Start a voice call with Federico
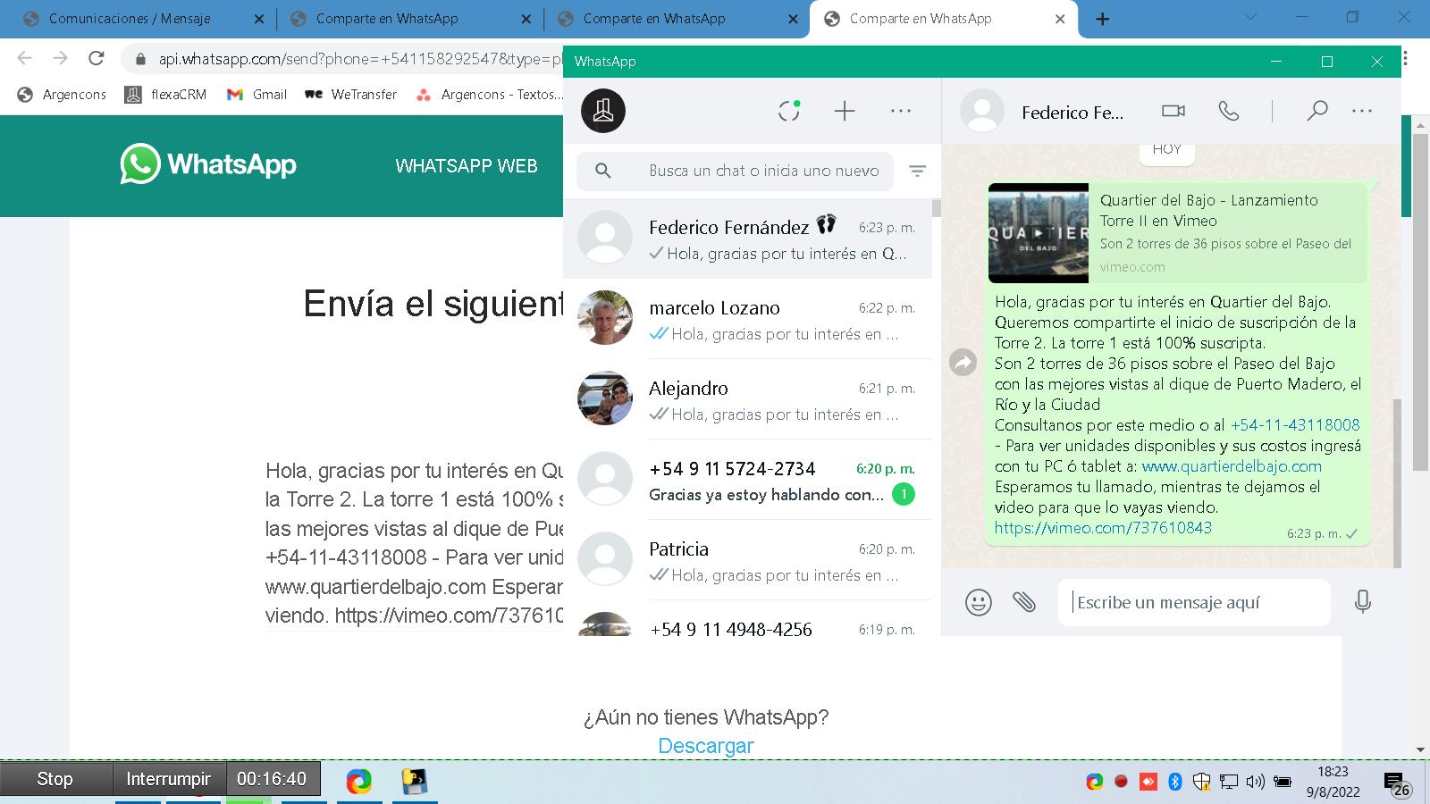Screen dimensions: 1430x804 (x=1229, y=111)
